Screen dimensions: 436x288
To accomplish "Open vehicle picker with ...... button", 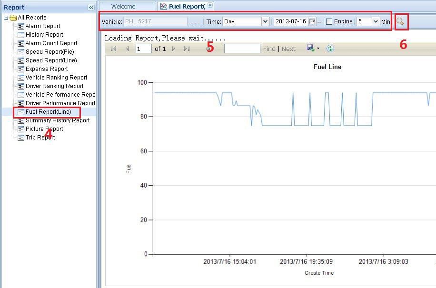I will pos(195,22).
